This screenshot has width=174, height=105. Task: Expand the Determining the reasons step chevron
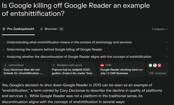pyautogui.click(x=167, y=49)
